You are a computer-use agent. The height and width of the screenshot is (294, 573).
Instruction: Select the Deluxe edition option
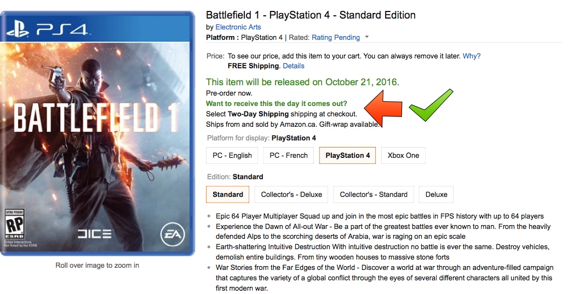pos(436,195)
